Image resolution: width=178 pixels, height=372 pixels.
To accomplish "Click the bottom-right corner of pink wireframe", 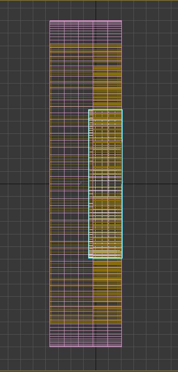I will (x=121, y=347).
